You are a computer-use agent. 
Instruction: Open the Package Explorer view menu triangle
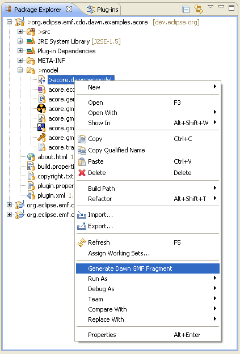pyautogui.click(x=210, y=7)
